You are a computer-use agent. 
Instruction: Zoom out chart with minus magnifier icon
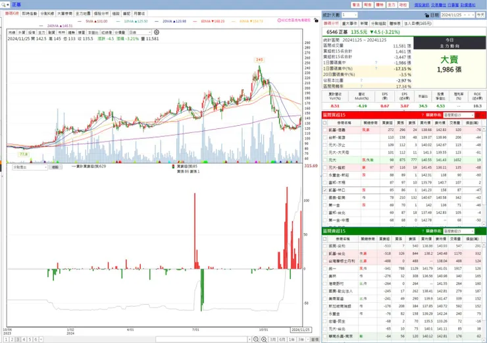click(255, 339)
